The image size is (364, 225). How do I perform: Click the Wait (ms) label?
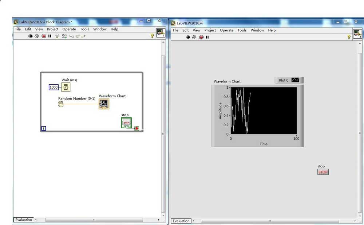(69, 80)
